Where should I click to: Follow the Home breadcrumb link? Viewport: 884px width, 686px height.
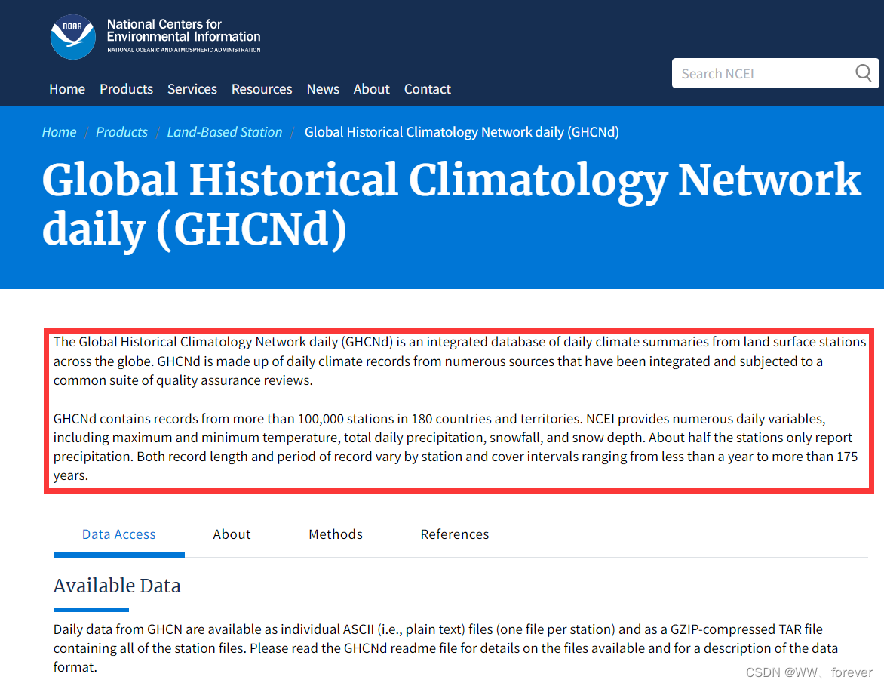click(x=59, y=131)
